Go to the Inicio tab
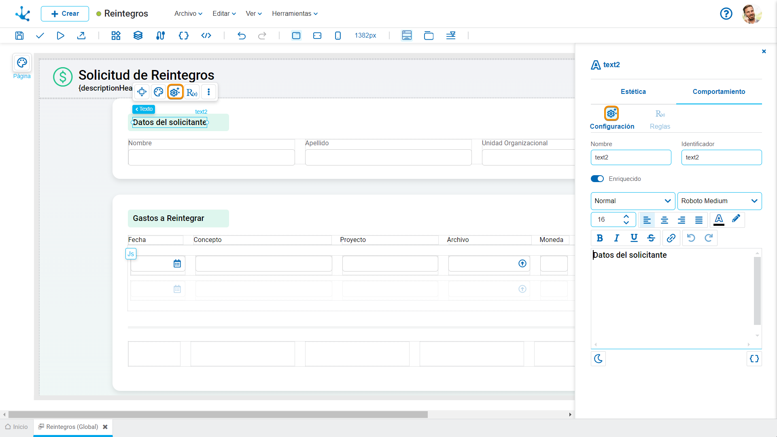 tap(17, 426)
